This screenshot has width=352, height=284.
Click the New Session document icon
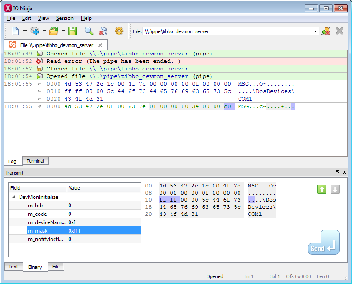tap(15, 31)
